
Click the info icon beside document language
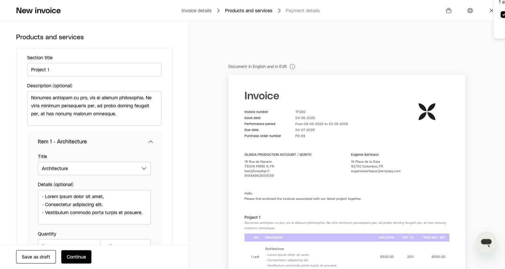292,67
